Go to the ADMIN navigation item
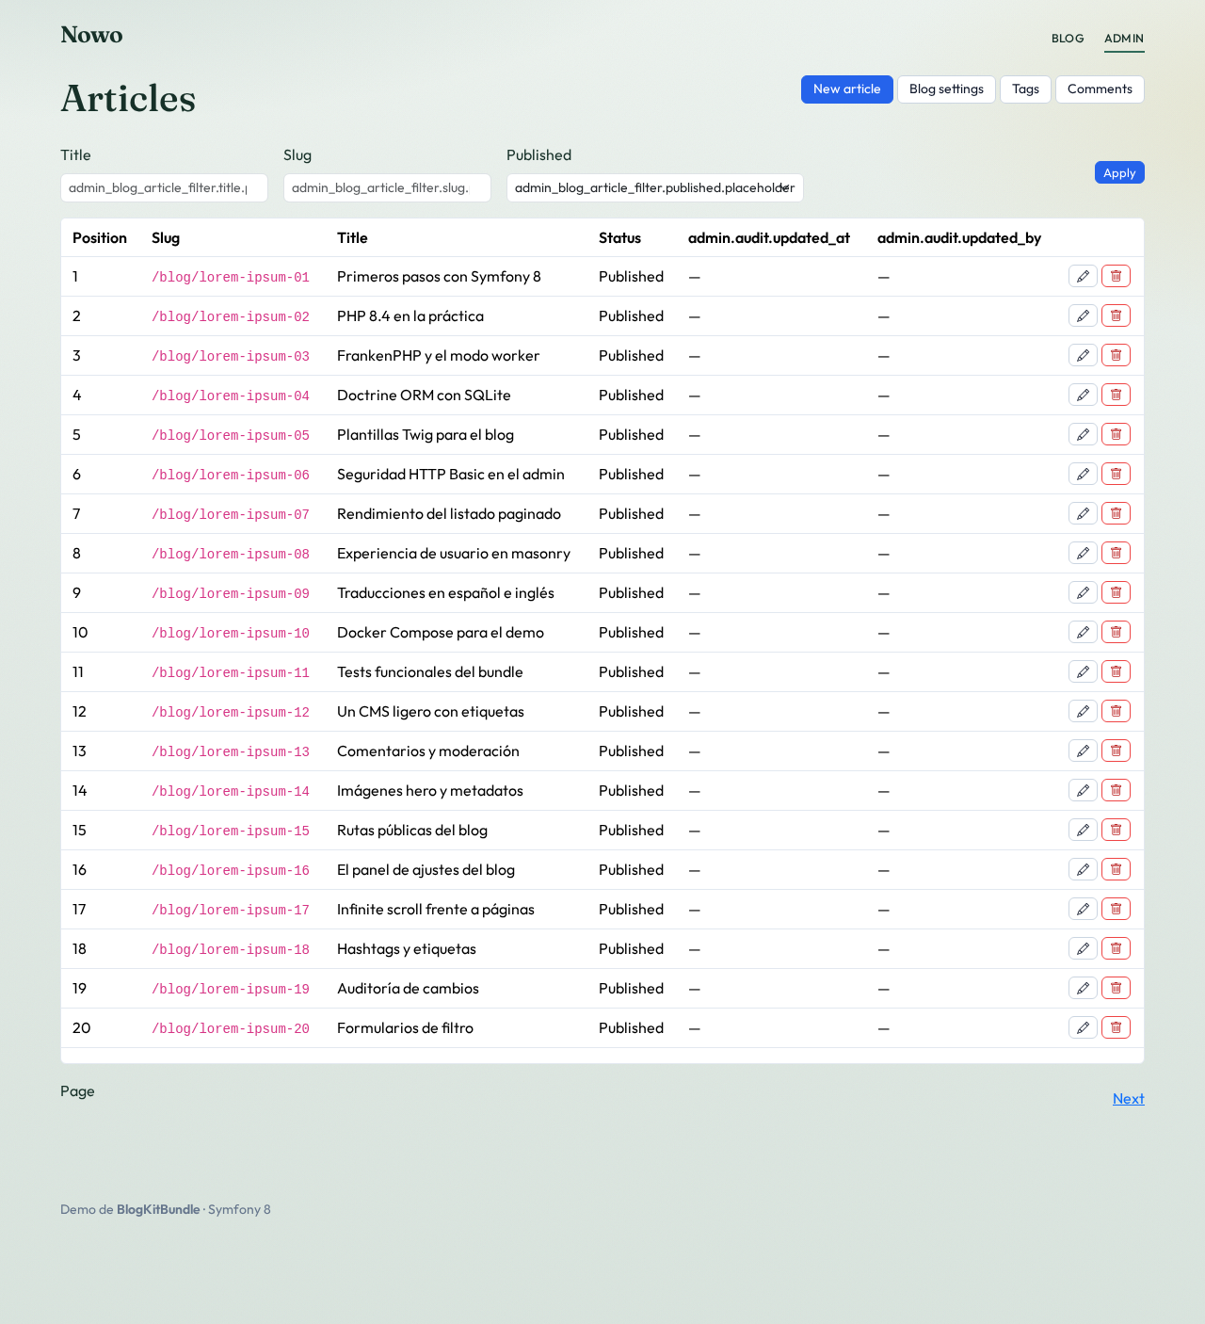The width and height of the screenshot is (1205, 1324). (1124, 39)
